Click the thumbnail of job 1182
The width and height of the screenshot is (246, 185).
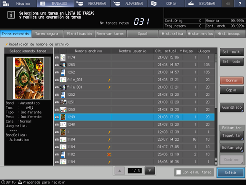point(63,154)
